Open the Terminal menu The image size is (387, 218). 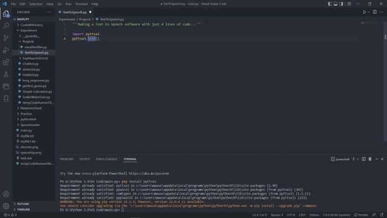click(82, 4)
